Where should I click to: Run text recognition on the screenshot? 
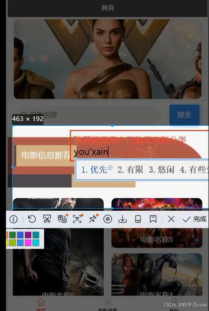click(77, 219)
